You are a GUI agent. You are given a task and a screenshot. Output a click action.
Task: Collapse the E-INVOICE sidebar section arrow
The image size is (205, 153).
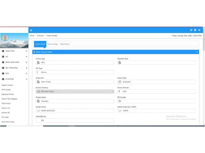coord(27,79)
